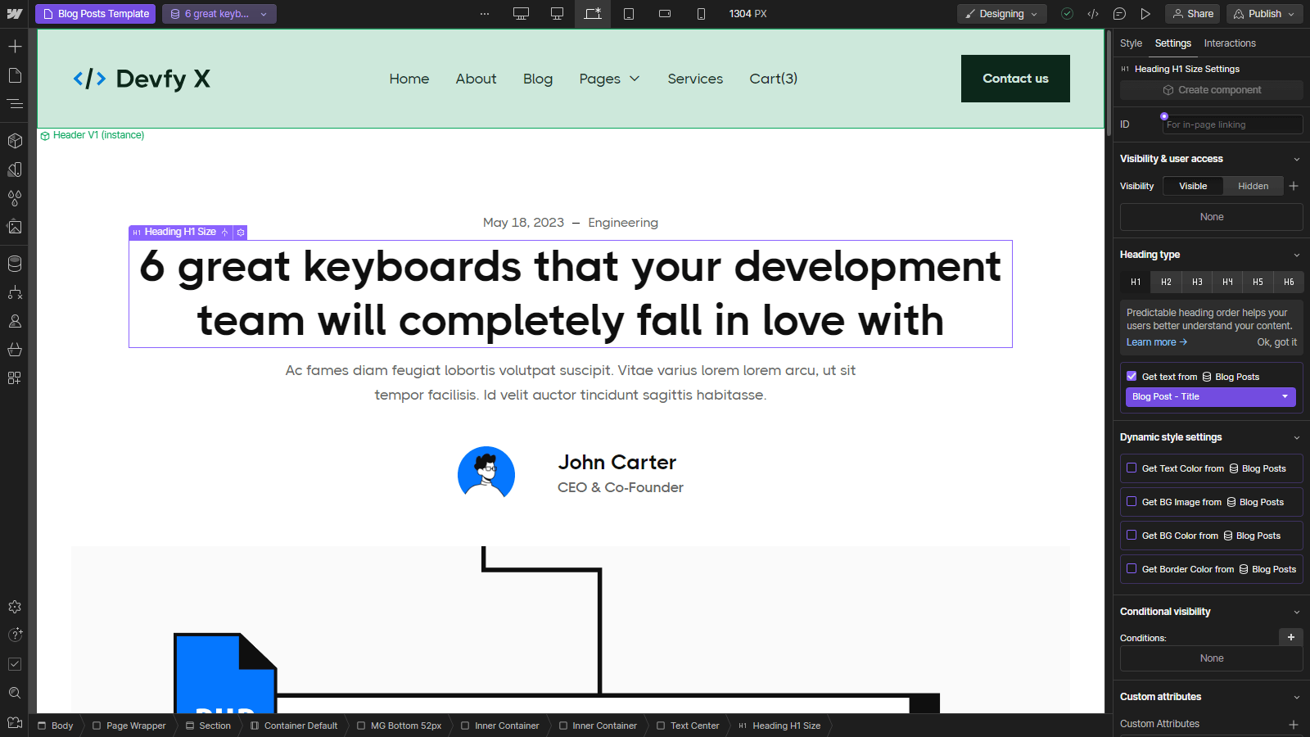1310x737 pixels.
Task: Open the Designing mode dropdown
Action: tap(1001, 14)
